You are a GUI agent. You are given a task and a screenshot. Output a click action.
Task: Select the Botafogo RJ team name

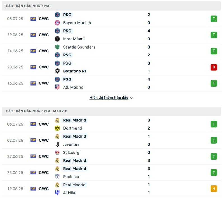pyautogui.click(x=74, y=71)
